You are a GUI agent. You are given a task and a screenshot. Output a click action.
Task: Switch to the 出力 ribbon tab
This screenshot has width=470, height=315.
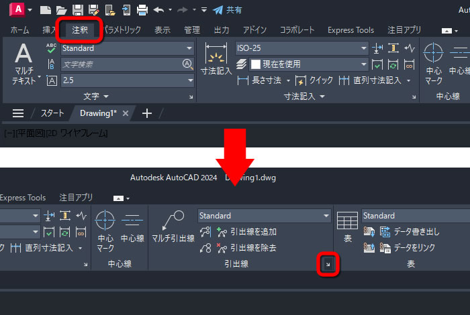[222, 30]
